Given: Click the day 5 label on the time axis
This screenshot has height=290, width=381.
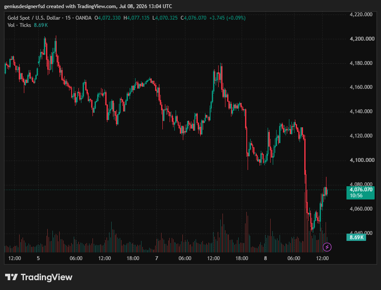Looking at the screenshot, I should pyautogui.click(x=38, y=258).
